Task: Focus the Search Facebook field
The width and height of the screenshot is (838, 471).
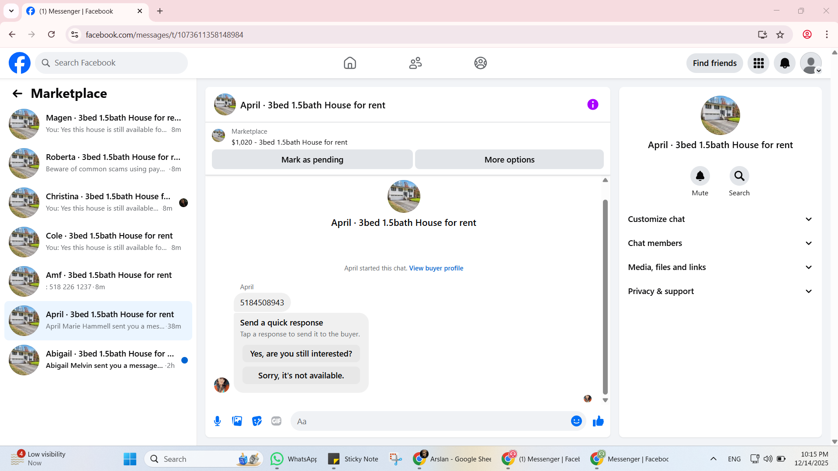Action: [111, 63]
